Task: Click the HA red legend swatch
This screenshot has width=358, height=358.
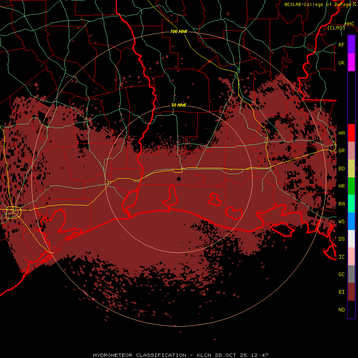Action: (x=351, y=133)
